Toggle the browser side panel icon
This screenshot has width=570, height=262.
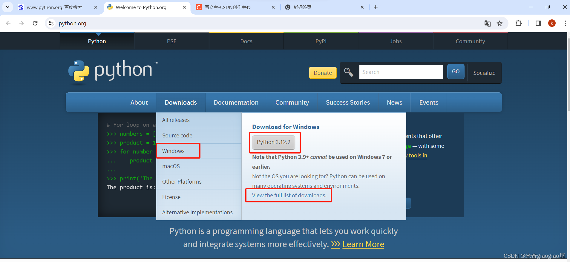[x=538, y=23]
